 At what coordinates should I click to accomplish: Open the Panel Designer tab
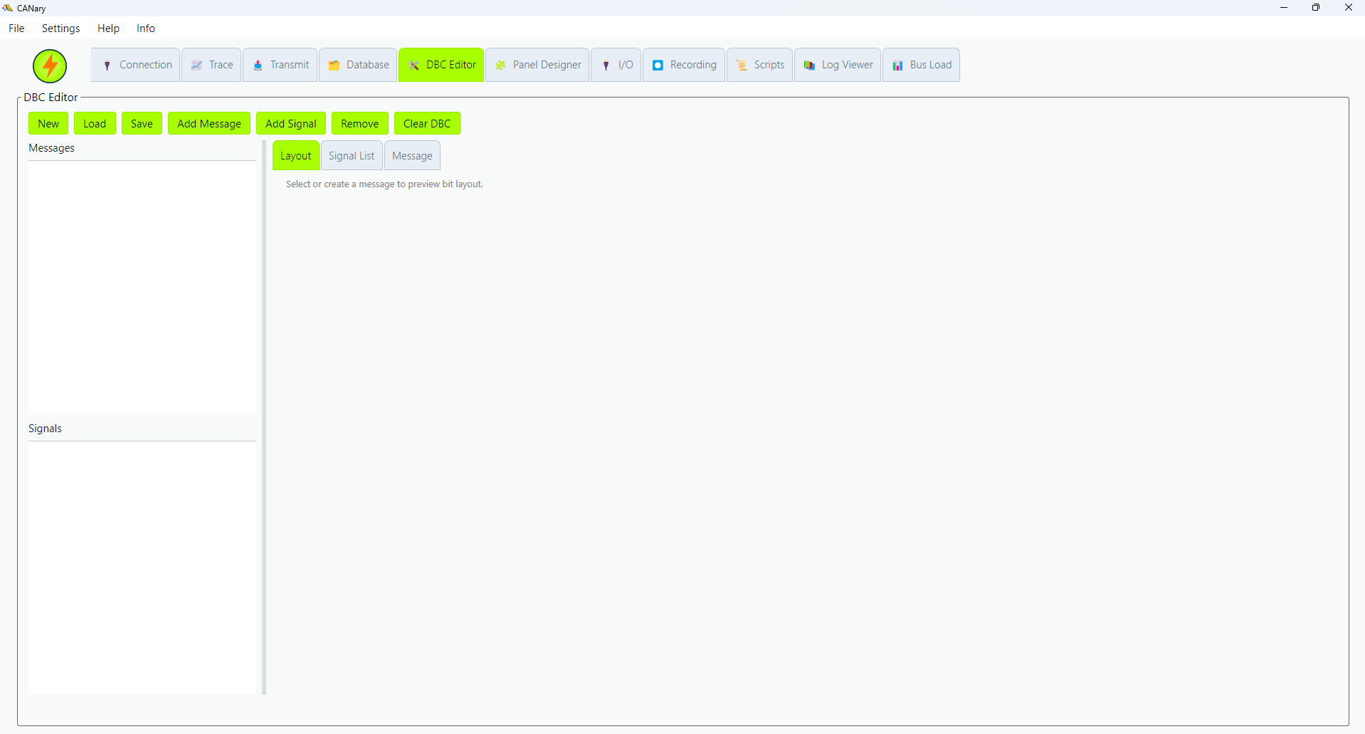tap(537, 65)
